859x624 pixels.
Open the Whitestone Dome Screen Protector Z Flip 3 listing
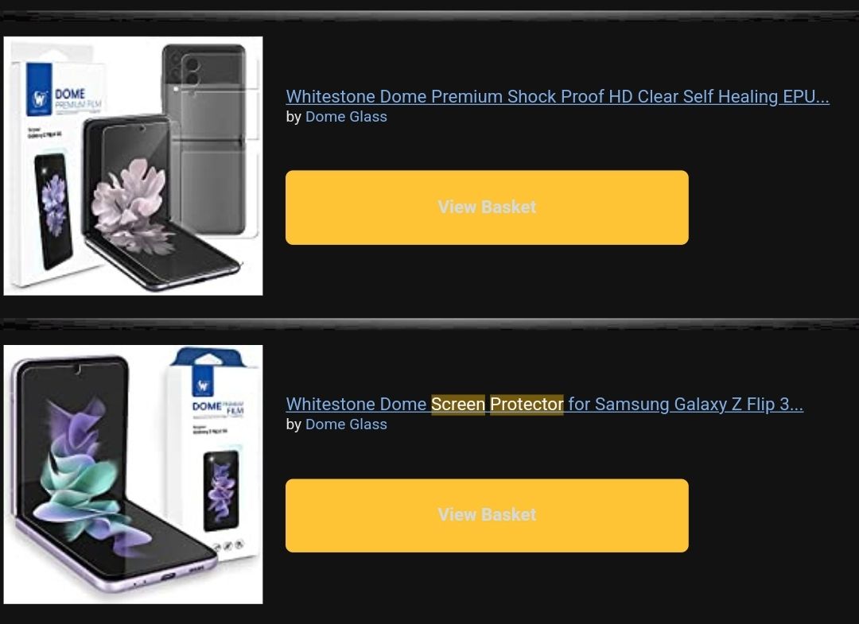tap(545, 404)
